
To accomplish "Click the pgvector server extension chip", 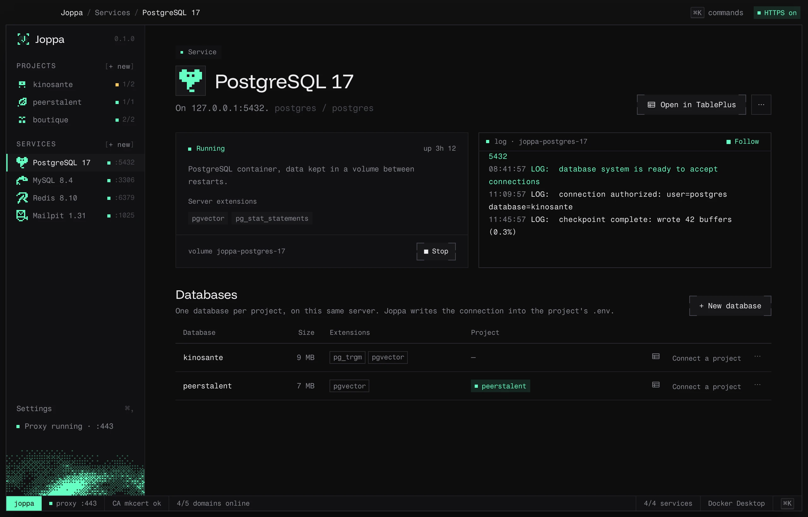I will click(208, 218).
